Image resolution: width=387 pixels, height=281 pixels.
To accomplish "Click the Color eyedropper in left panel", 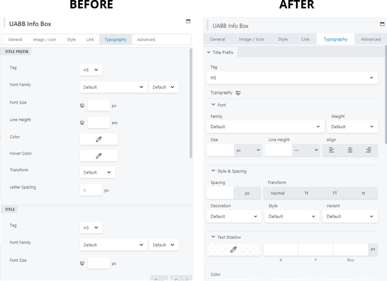I will [99, 139].
